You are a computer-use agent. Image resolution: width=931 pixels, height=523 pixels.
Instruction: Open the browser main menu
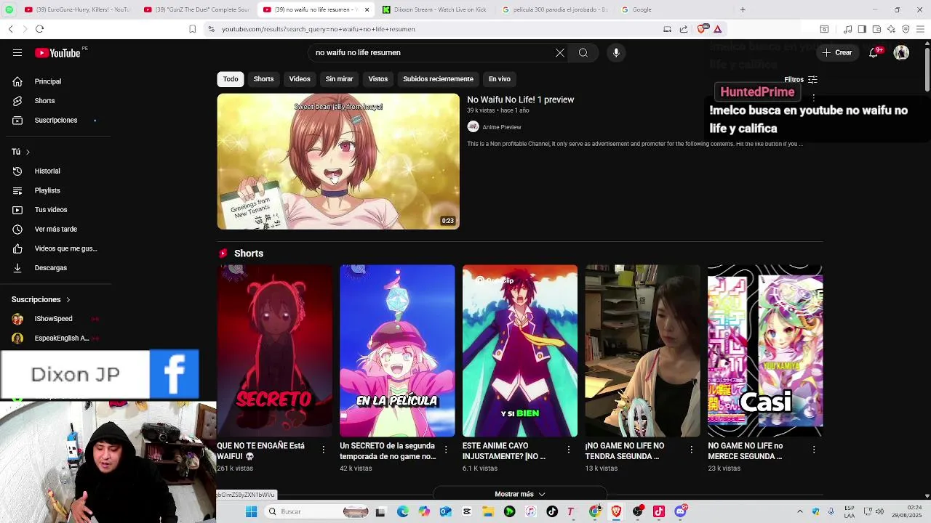pyautogui.click(x=920, y=29)
